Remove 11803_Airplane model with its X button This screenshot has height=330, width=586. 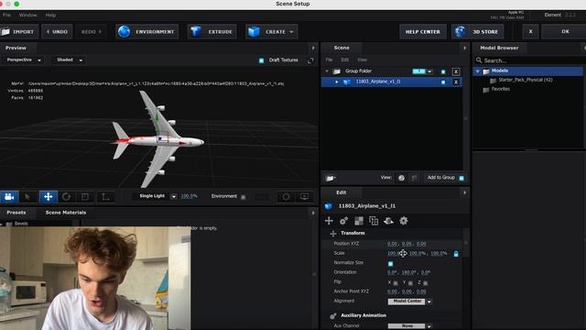(x=456, y=82)
